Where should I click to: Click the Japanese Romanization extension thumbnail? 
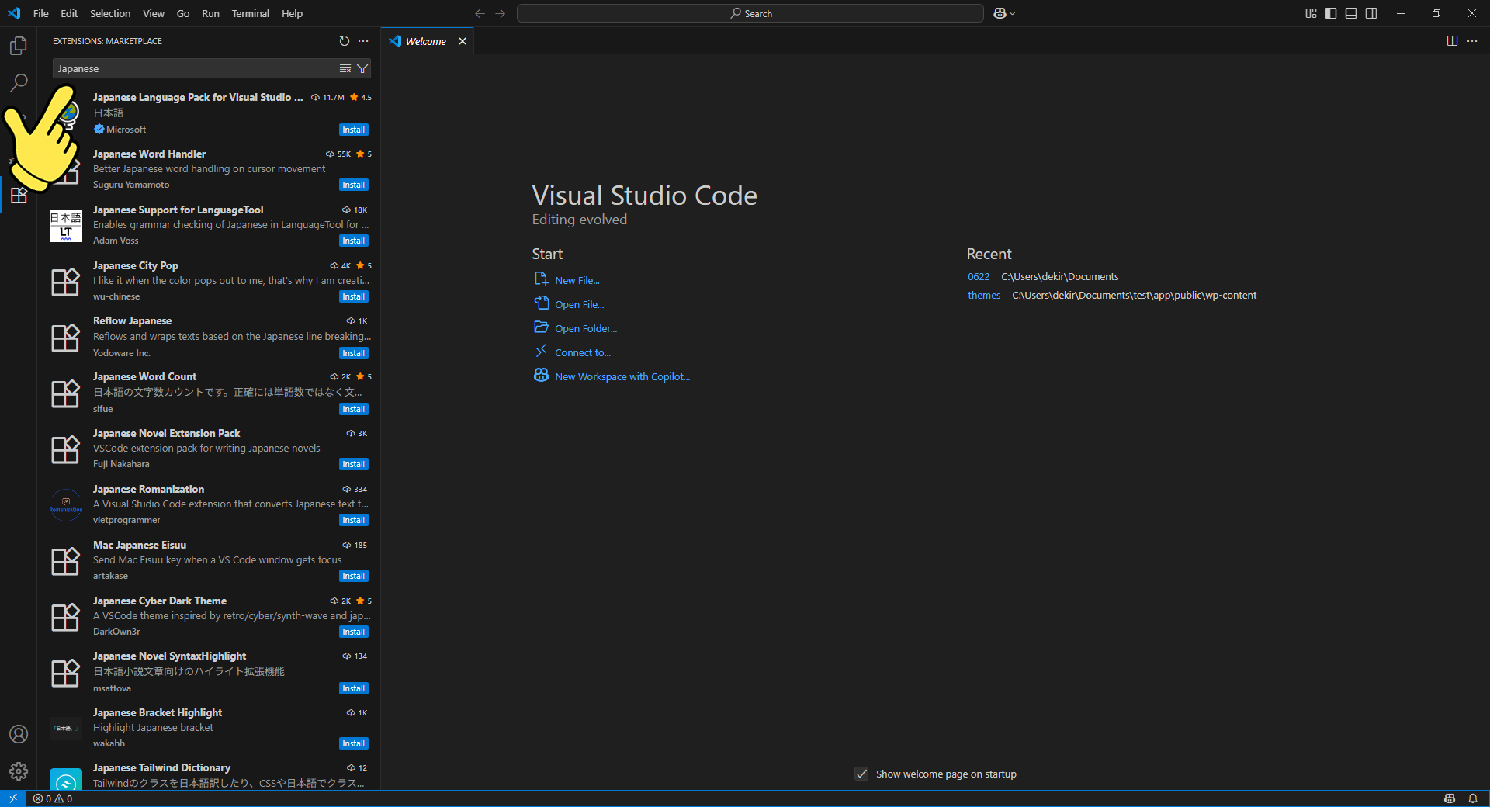point(66,505)
